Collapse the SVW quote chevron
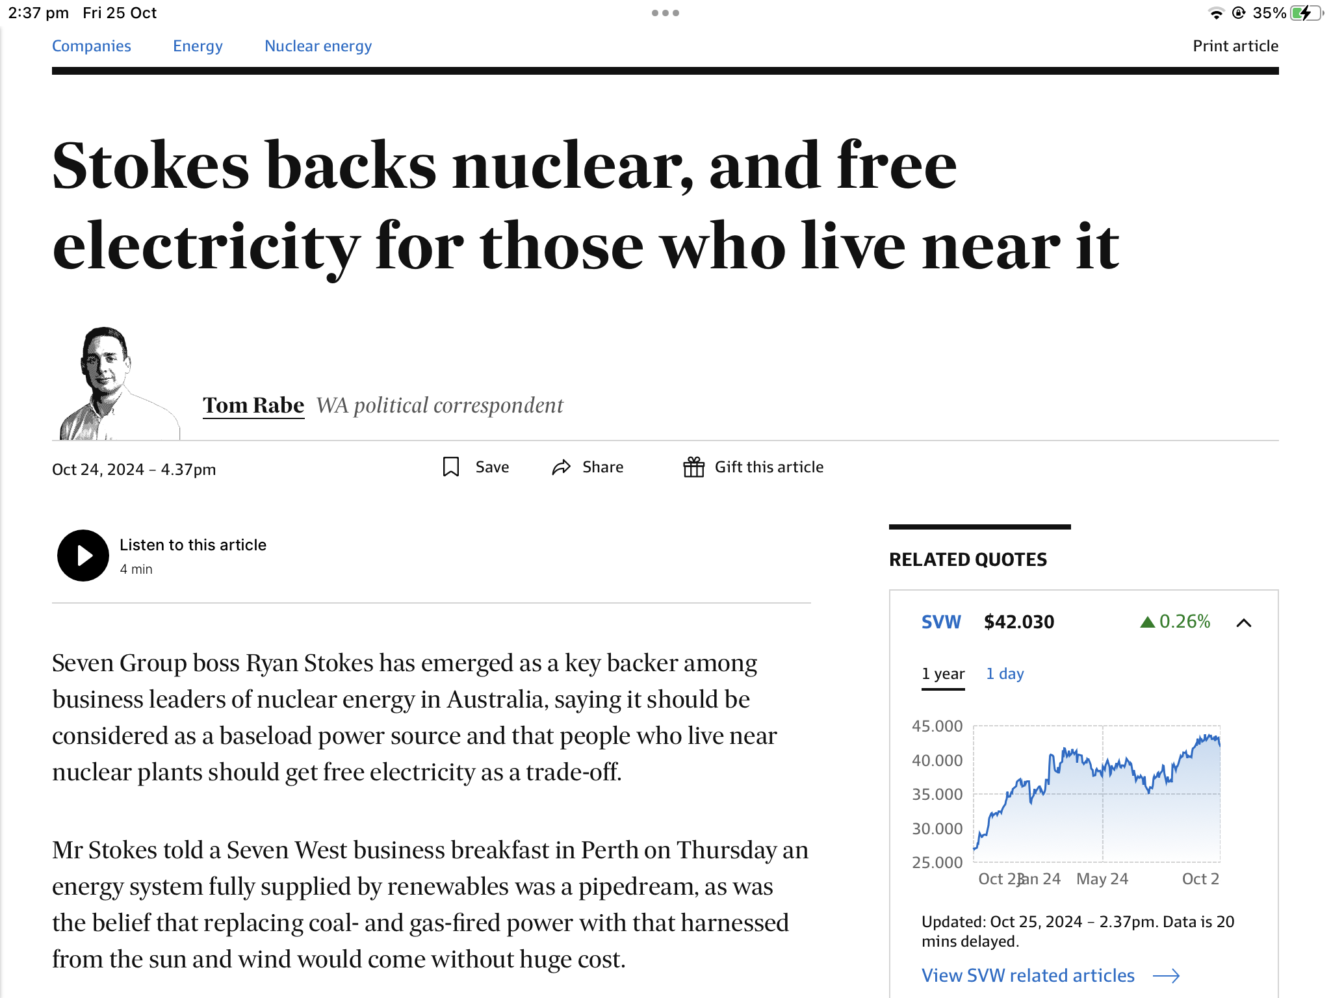Viewport: 1331px width, 998px height. [1244, 622]
